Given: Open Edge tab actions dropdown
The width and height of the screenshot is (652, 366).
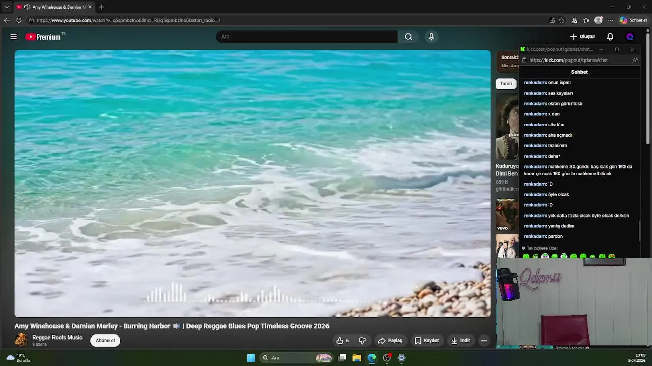Looking at the screenshot, I should [x=7, y=7].
